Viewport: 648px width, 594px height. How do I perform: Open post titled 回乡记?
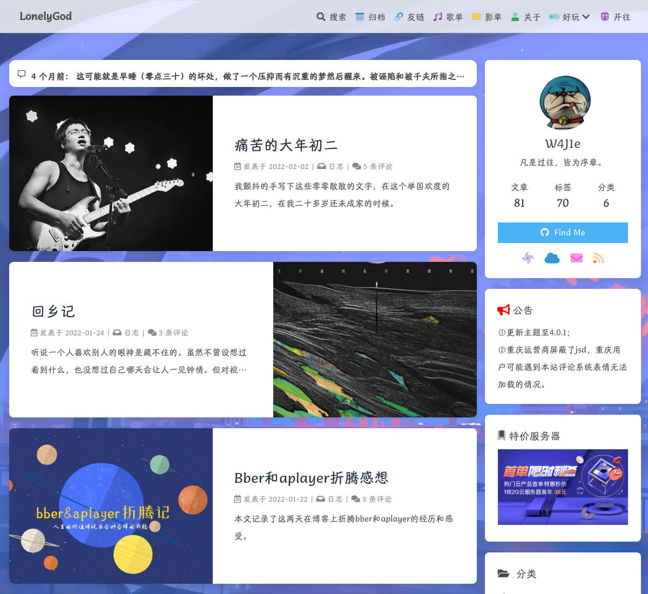53,311
